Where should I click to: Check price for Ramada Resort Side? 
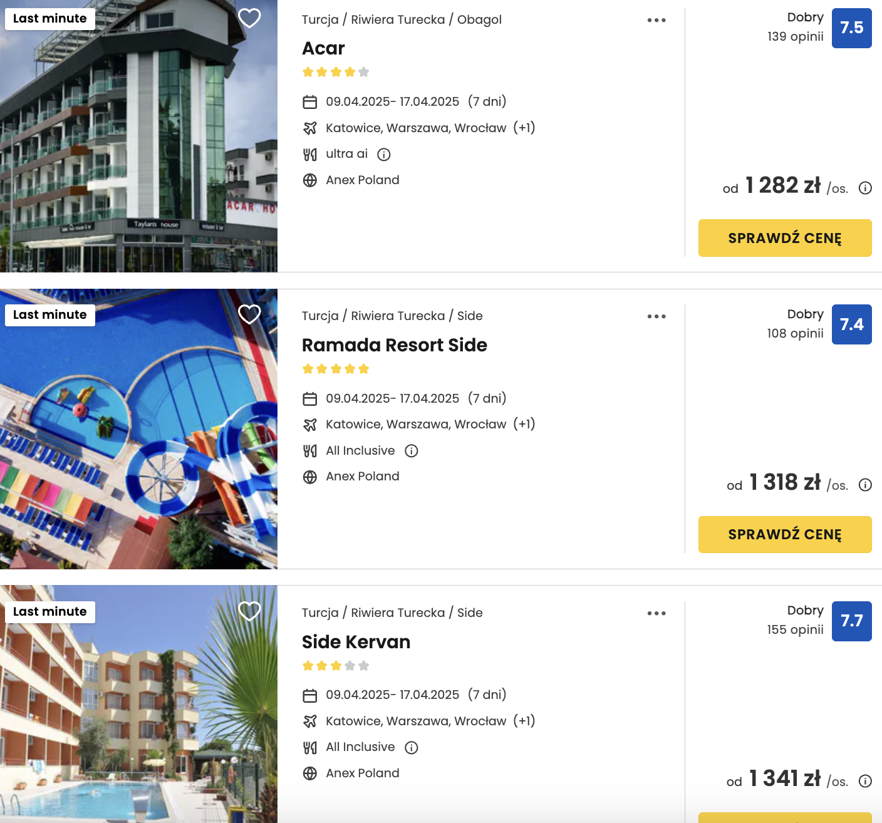point(785,534)
